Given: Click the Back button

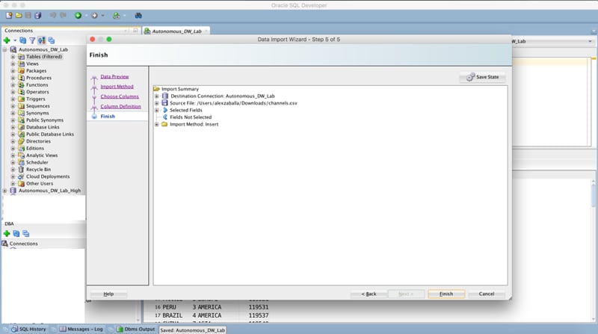Looking at the screenshot, I should click(369, 294).
